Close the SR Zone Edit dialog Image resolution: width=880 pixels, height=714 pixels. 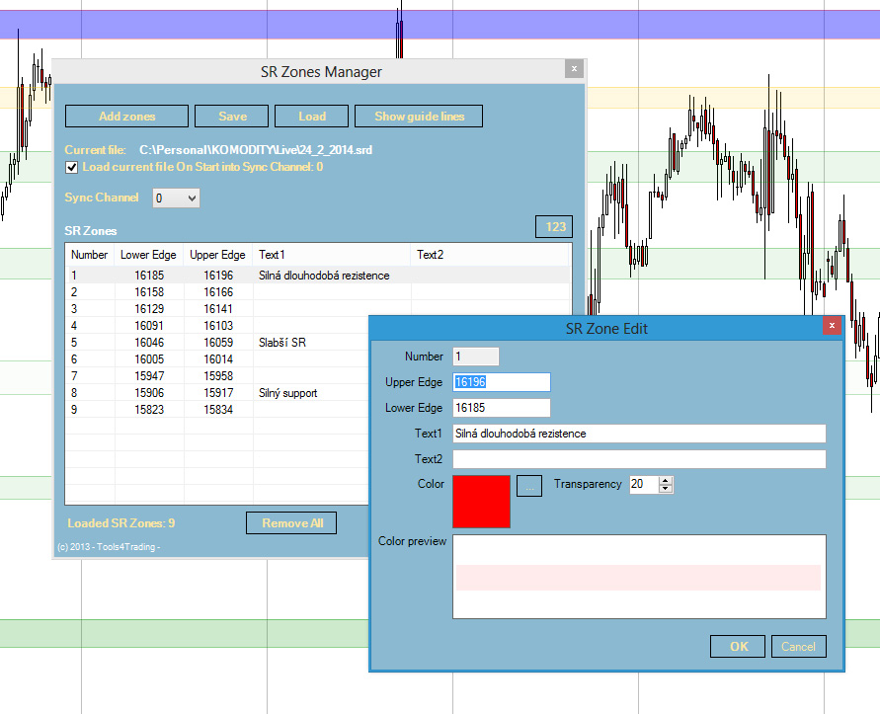pyautogui.click(x=832, y=326)
